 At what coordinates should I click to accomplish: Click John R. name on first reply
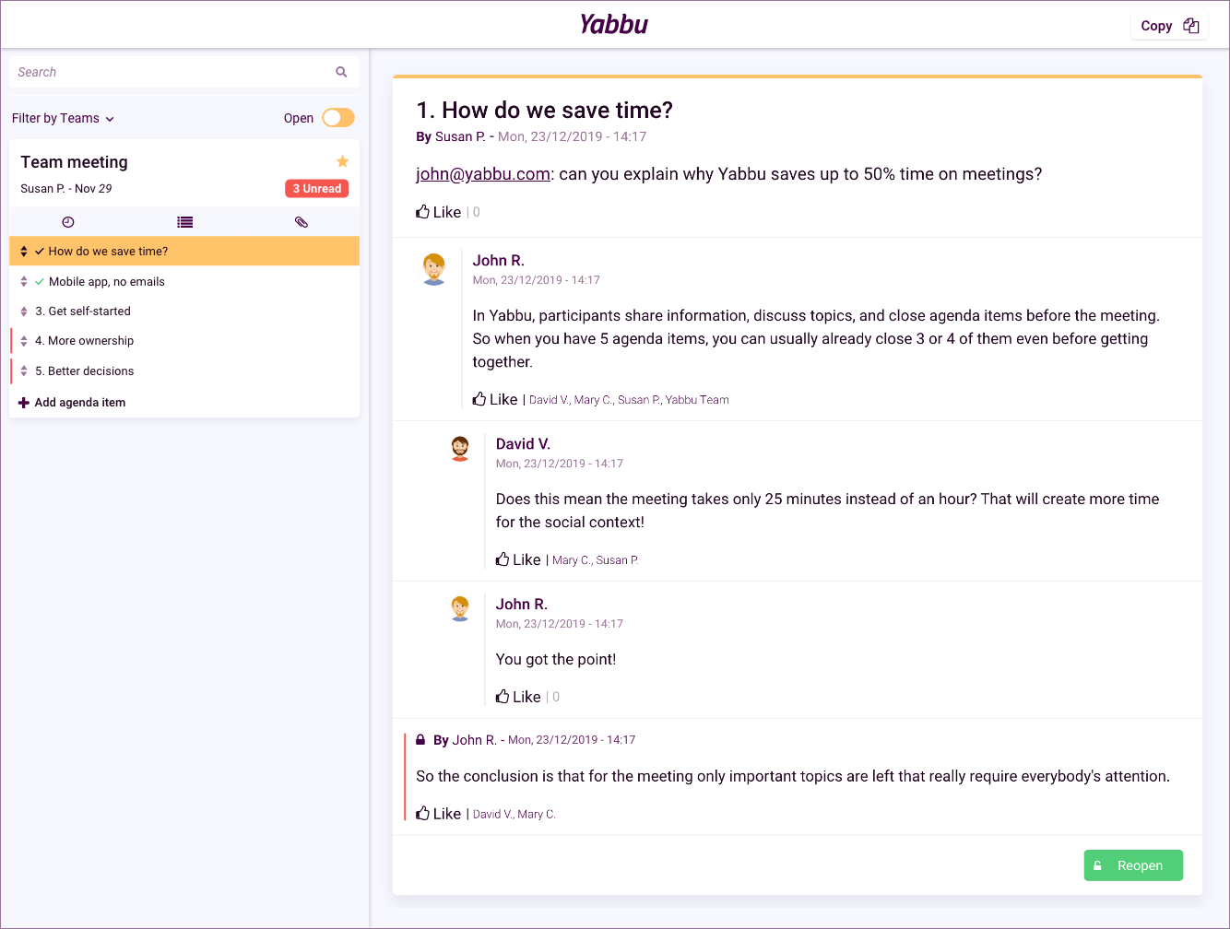coord(499,261)
